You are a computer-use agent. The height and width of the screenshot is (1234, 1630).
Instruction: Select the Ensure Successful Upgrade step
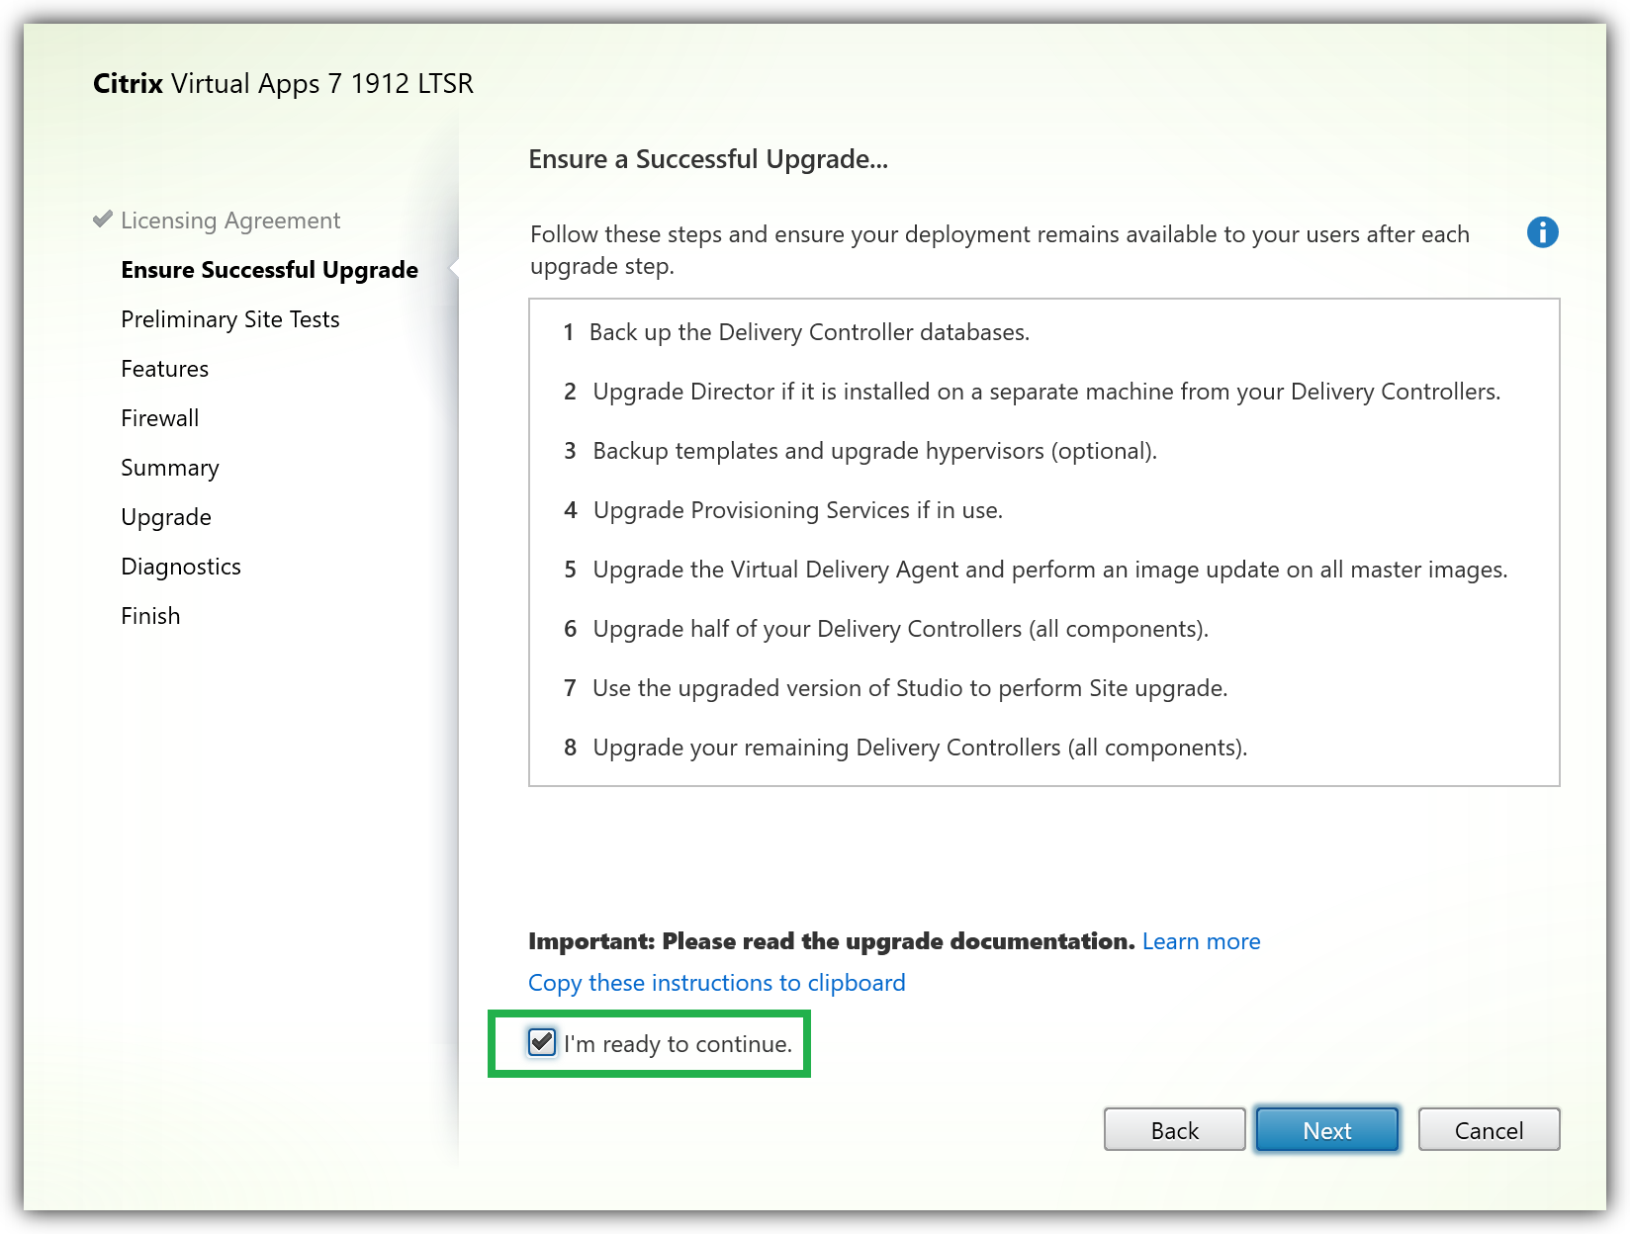[x=269, y=270]
